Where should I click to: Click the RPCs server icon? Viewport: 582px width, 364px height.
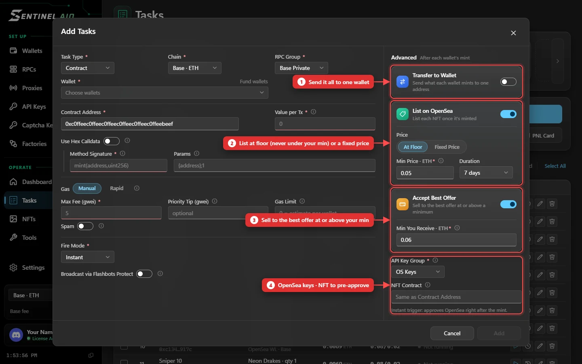[x=13, y=70]
